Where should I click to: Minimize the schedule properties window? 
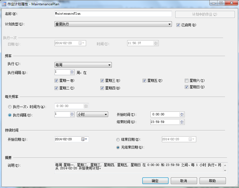click(214, 3)
